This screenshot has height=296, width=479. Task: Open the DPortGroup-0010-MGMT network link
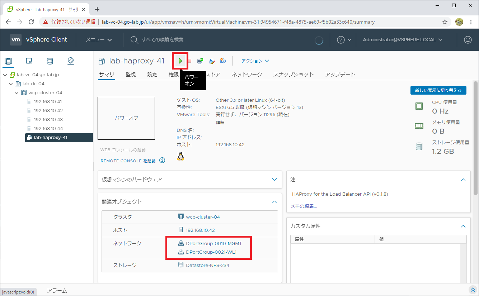tap(214, 243)
